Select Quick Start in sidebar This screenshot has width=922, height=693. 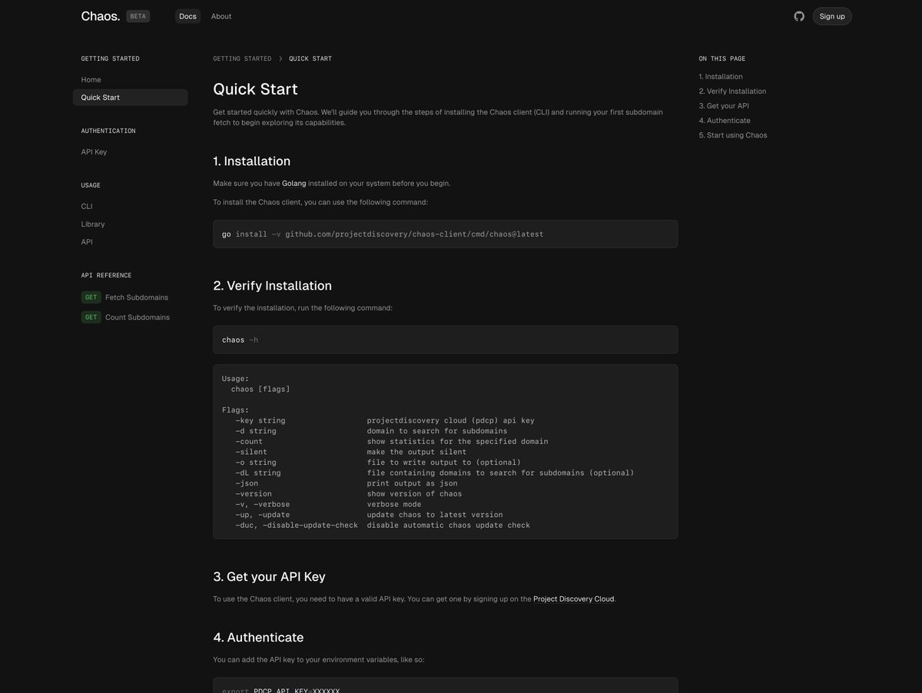coord(131,98)
